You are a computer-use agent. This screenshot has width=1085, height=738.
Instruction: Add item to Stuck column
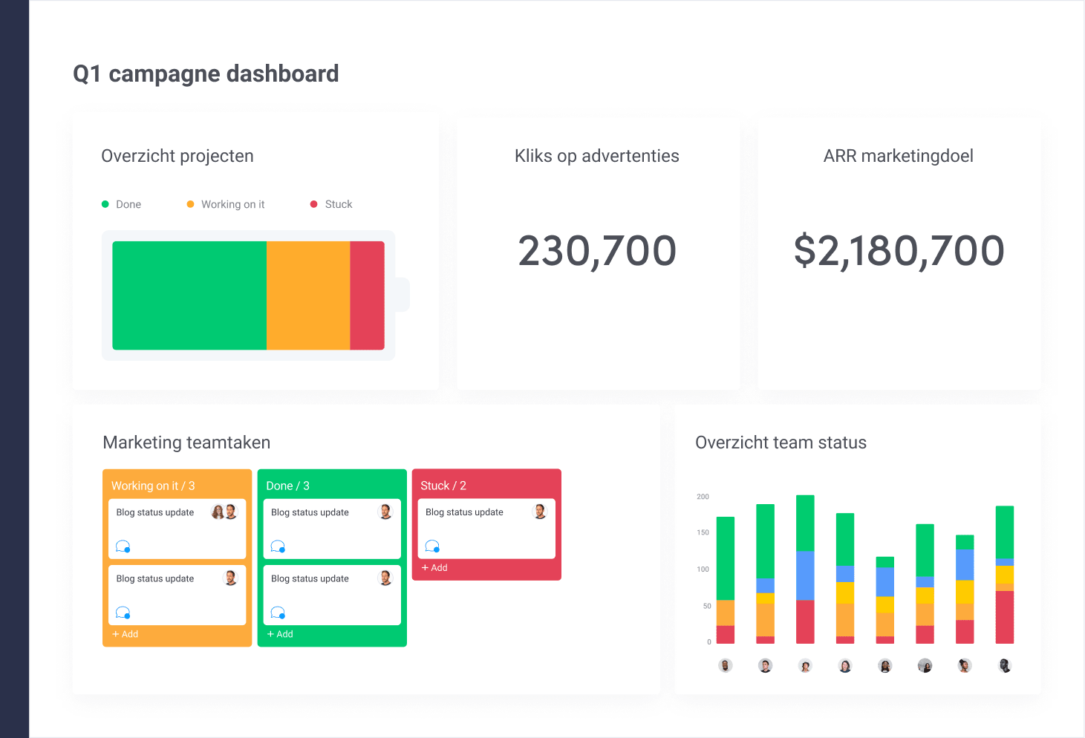point(434,567)
